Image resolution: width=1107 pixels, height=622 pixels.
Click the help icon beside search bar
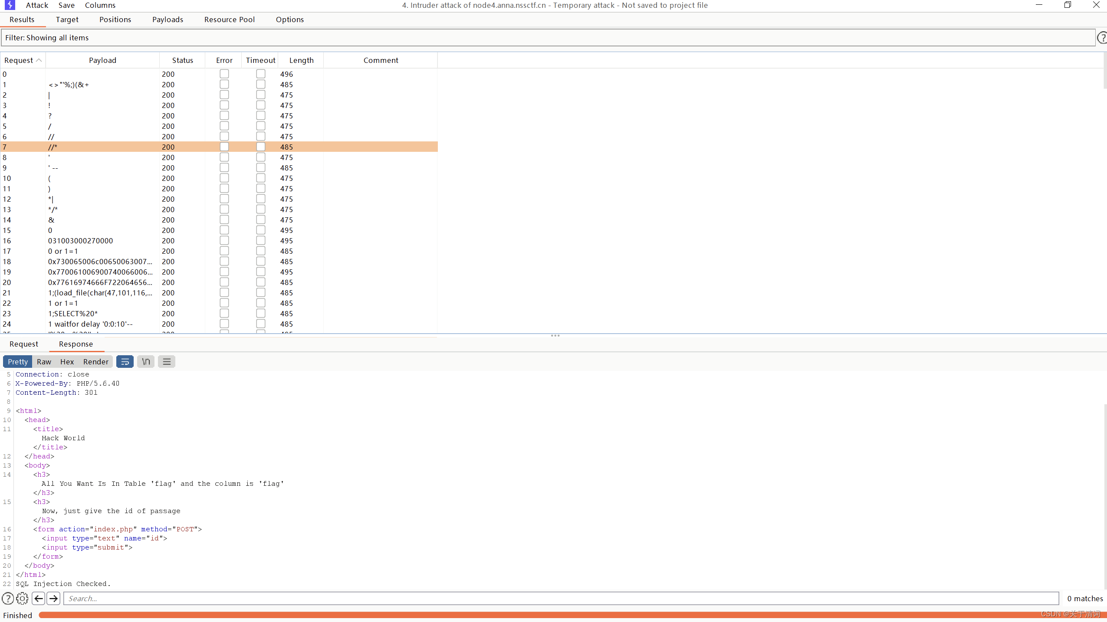[x=8, y=599]
